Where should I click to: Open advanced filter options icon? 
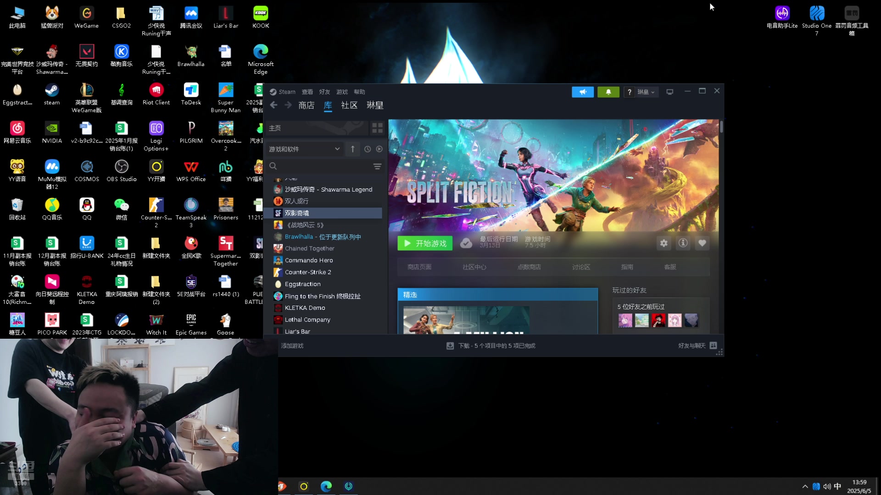(377, 166)
